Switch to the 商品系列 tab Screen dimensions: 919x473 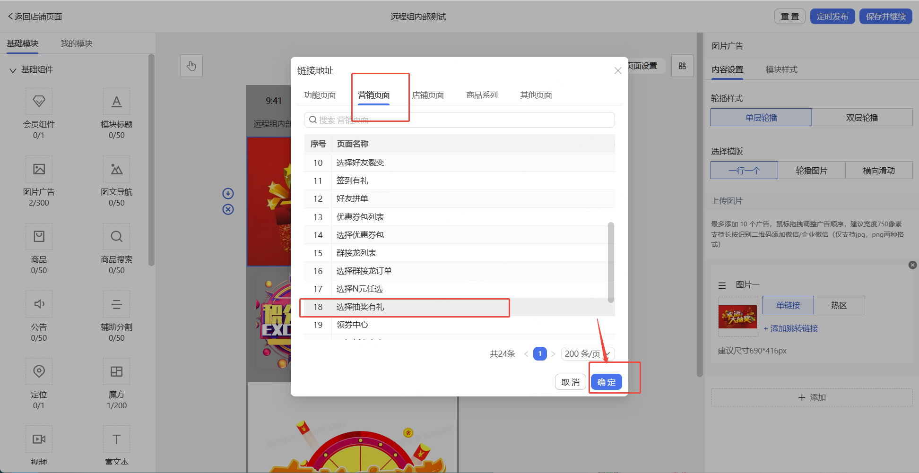[x=482, y=95]
